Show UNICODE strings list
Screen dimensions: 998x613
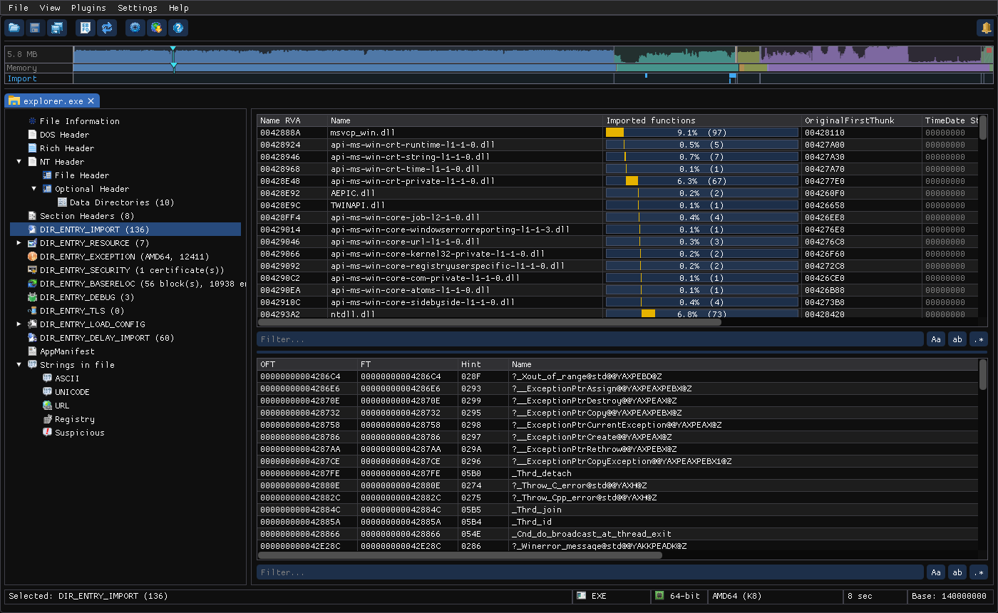(72, 392)
